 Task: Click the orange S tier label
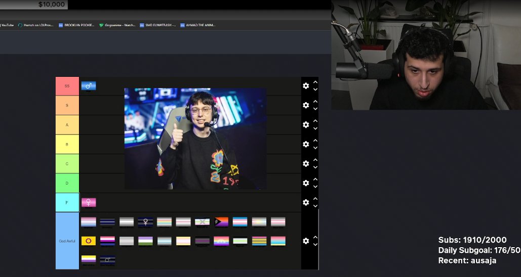click(67, 105)
